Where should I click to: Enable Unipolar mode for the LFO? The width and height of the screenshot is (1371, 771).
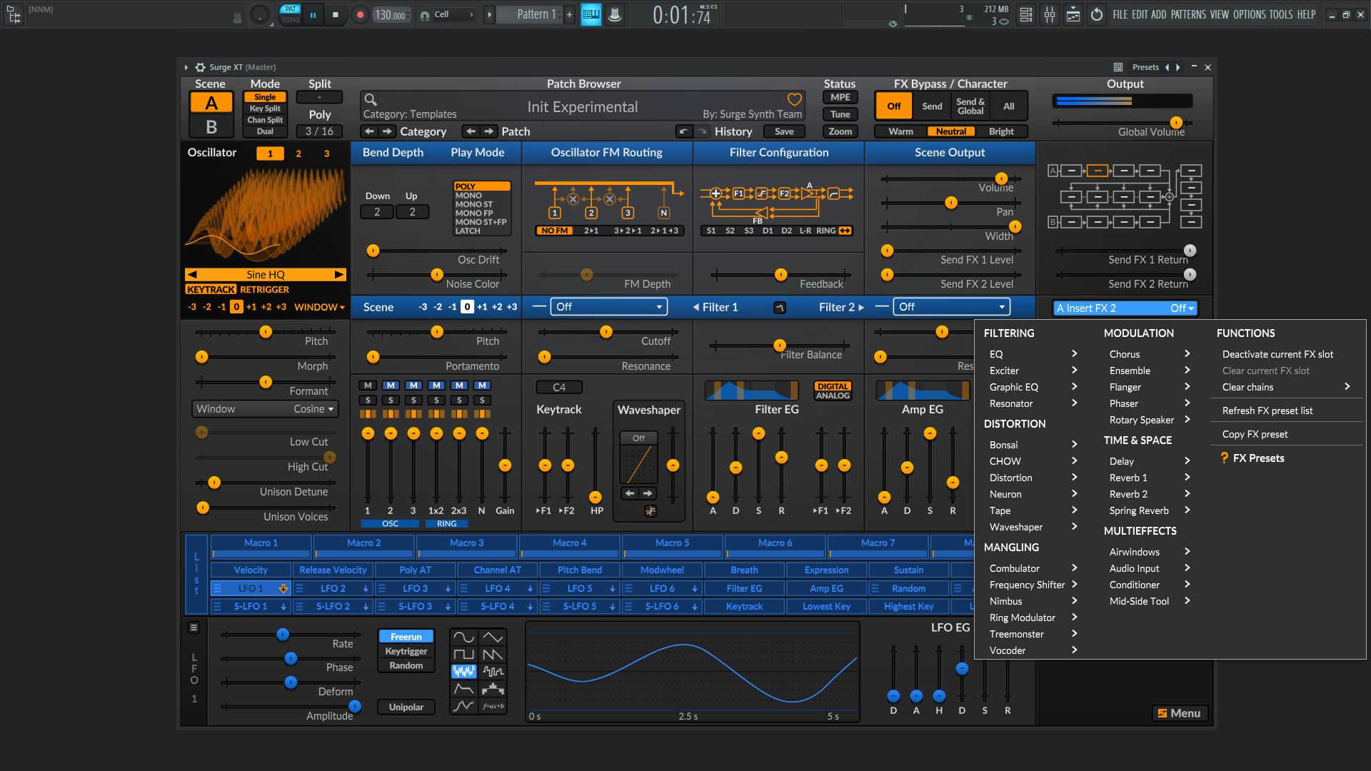point(406,707)
